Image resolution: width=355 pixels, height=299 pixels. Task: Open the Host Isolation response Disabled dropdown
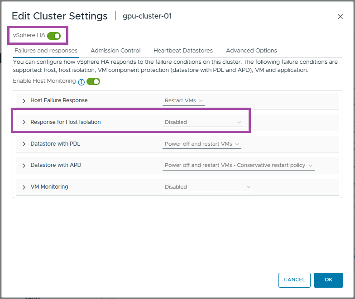[x=203, y=122]
